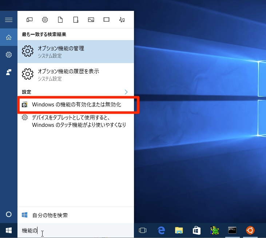This screenshot has height=238, width=266.
Task: Launch Microsoft Edge from taskbar
Action: pos(161,230)
